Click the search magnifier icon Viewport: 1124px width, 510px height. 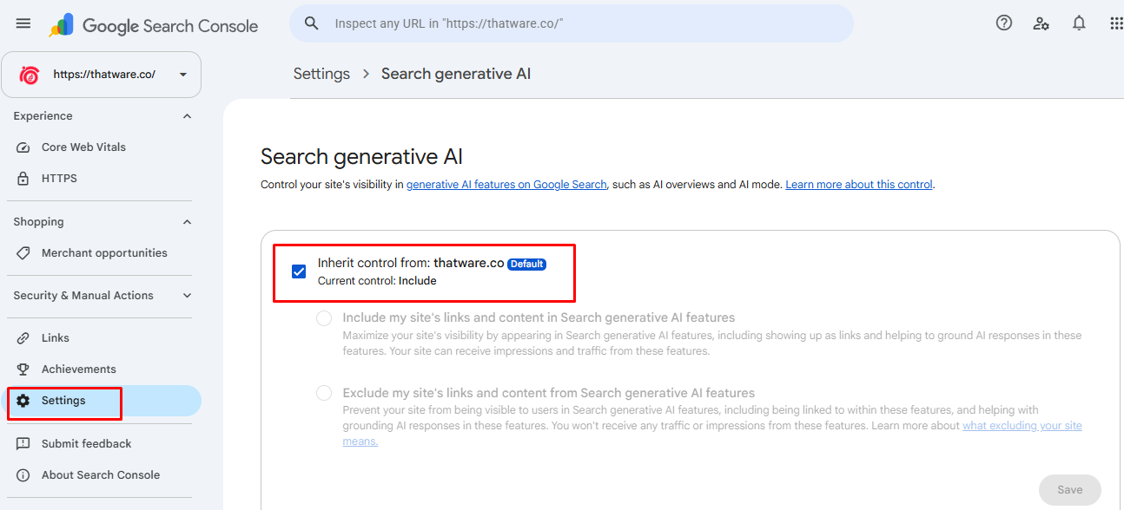click(x=311, y=23)
